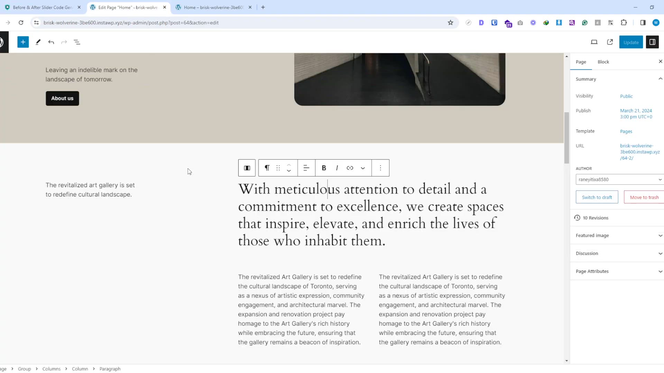Toggle the Settings sidebar panel

coord(652,42)
